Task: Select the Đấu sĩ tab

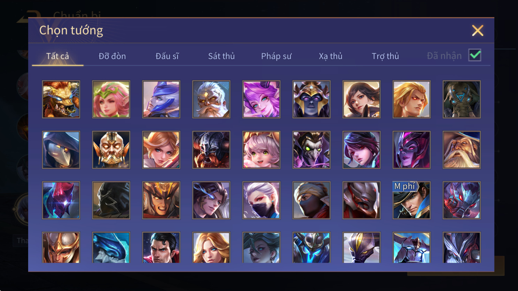Action: pyautogui.click(x=167, y=56)
